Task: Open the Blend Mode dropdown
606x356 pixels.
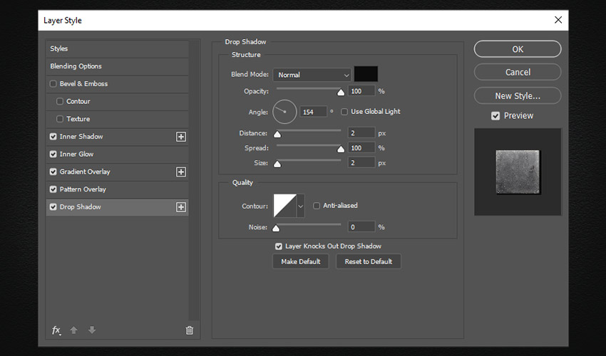Action: click(312, 75)
